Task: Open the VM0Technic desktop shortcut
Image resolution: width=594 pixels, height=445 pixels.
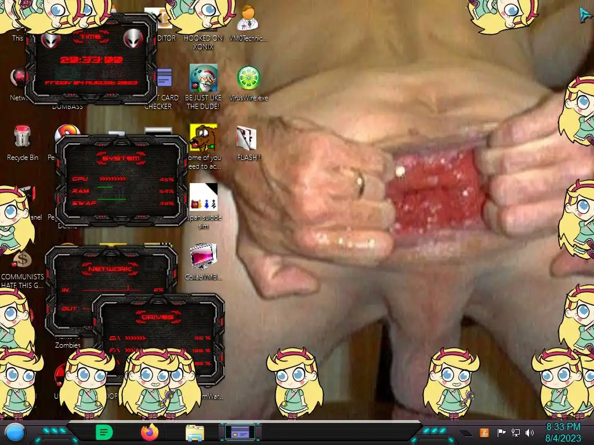Action: click(248, 23)
